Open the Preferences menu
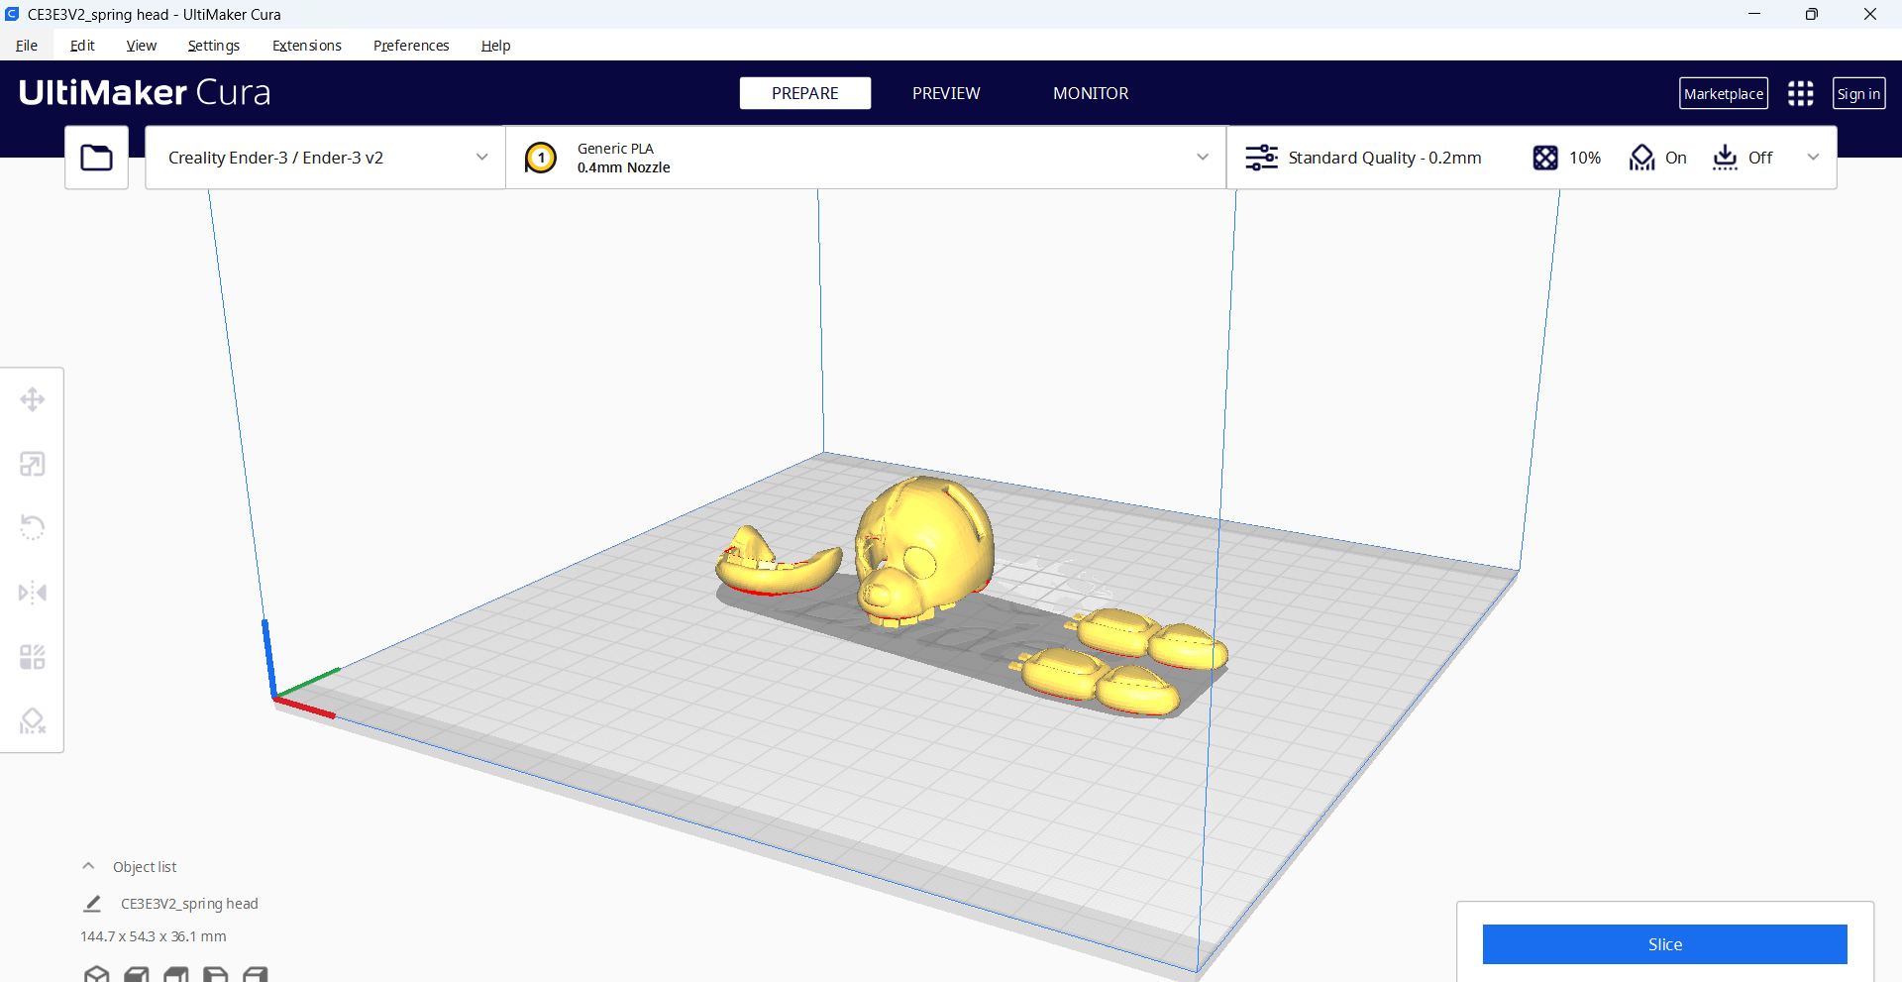1902x982 pixels. 411,46
